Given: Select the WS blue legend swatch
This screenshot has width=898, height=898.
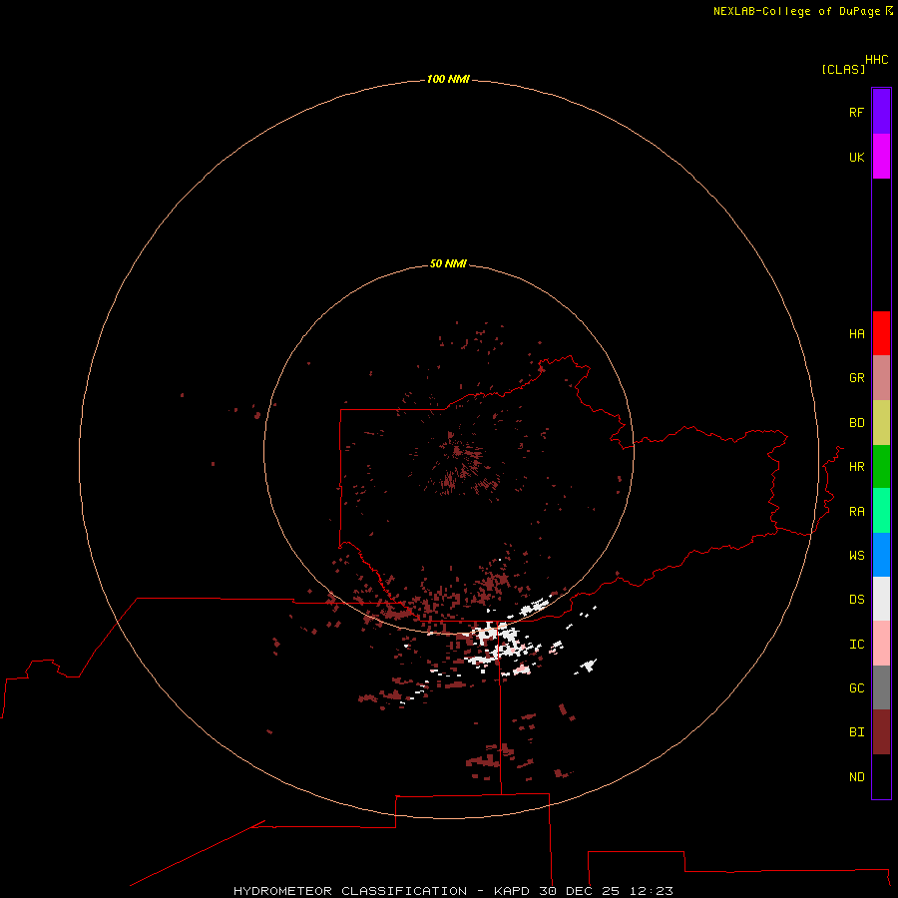Looking at the screenshot, I should click(881, 555).
